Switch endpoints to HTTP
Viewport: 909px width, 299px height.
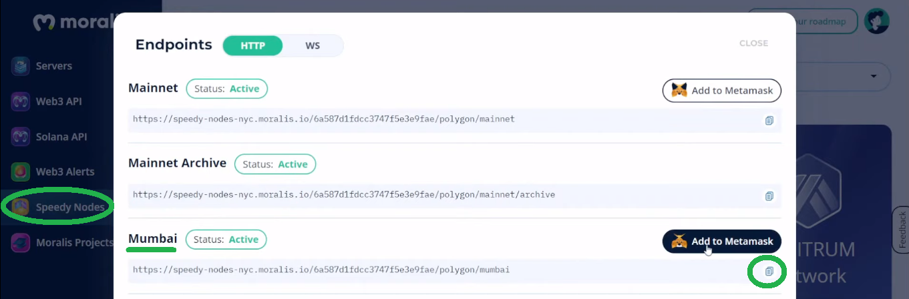tap(252, 46)
